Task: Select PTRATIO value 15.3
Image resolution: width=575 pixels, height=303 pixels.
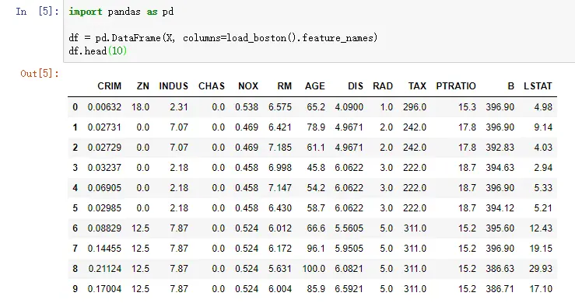Action: 467,107
